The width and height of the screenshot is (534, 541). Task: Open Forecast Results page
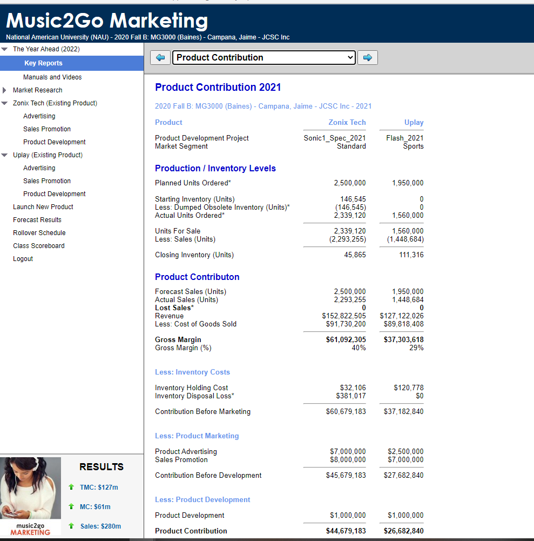tap(37, 220)
